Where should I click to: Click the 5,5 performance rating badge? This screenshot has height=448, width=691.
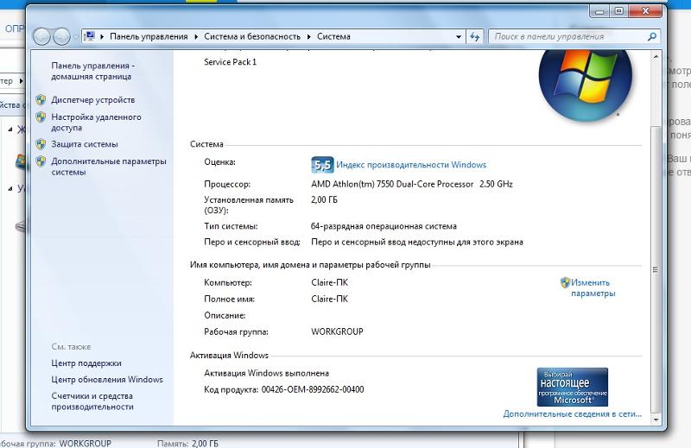pyautogui.click(x=322, y=165)
